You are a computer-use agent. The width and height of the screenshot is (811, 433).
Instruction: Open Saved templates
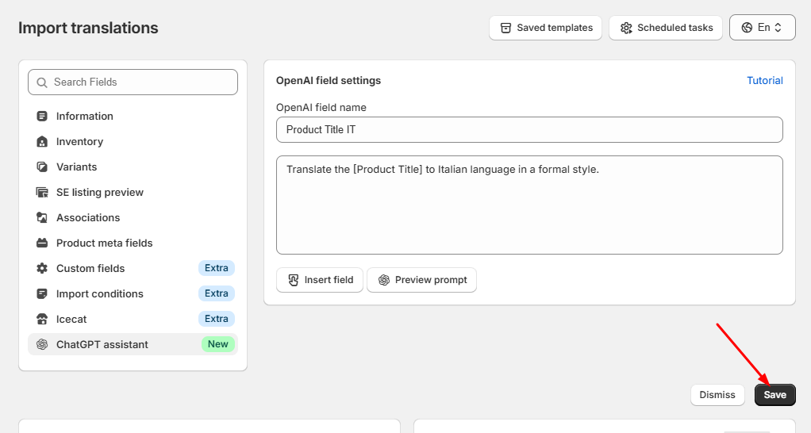coord(546,28)
